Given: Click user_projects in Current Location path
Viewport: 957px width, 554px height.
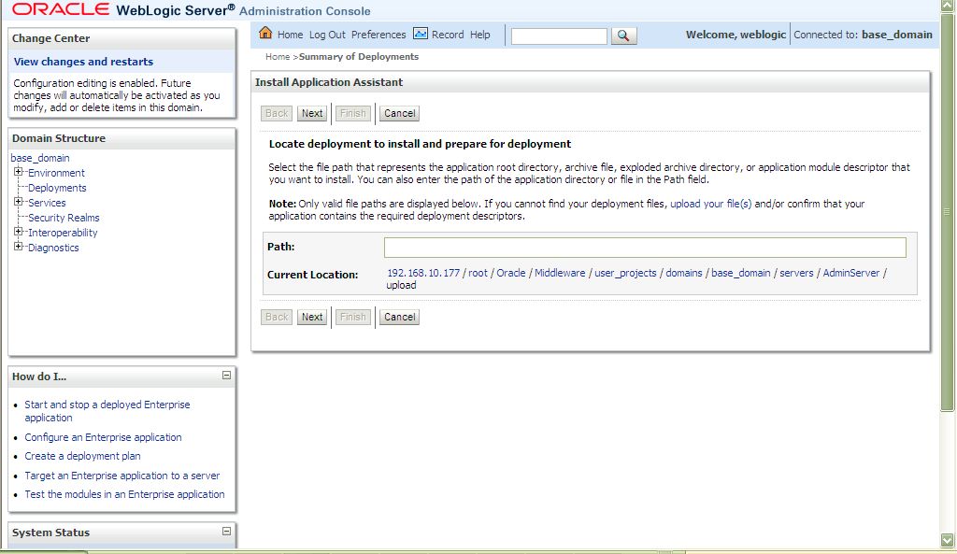Looking at the screenshot, I should tap(625, 274).
